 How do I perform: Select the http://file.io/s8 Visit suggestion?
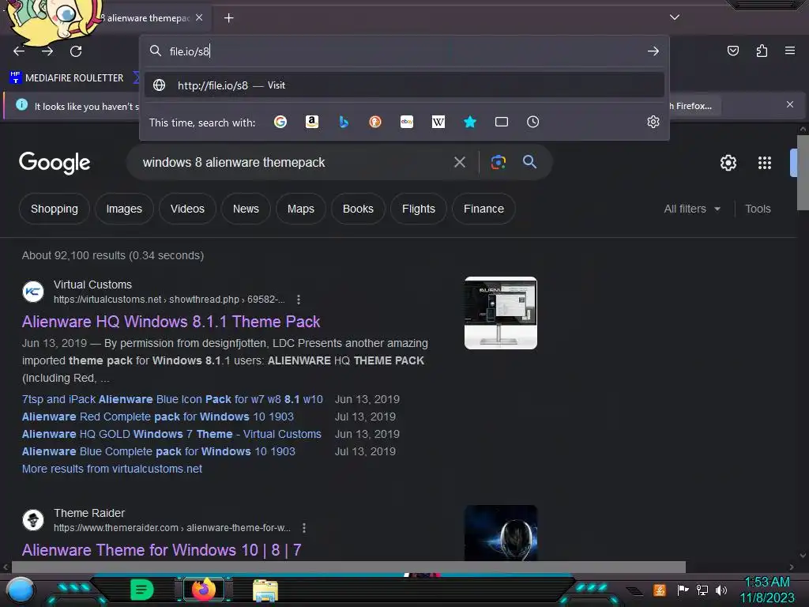pyautogui.click(x=404, y=85)
